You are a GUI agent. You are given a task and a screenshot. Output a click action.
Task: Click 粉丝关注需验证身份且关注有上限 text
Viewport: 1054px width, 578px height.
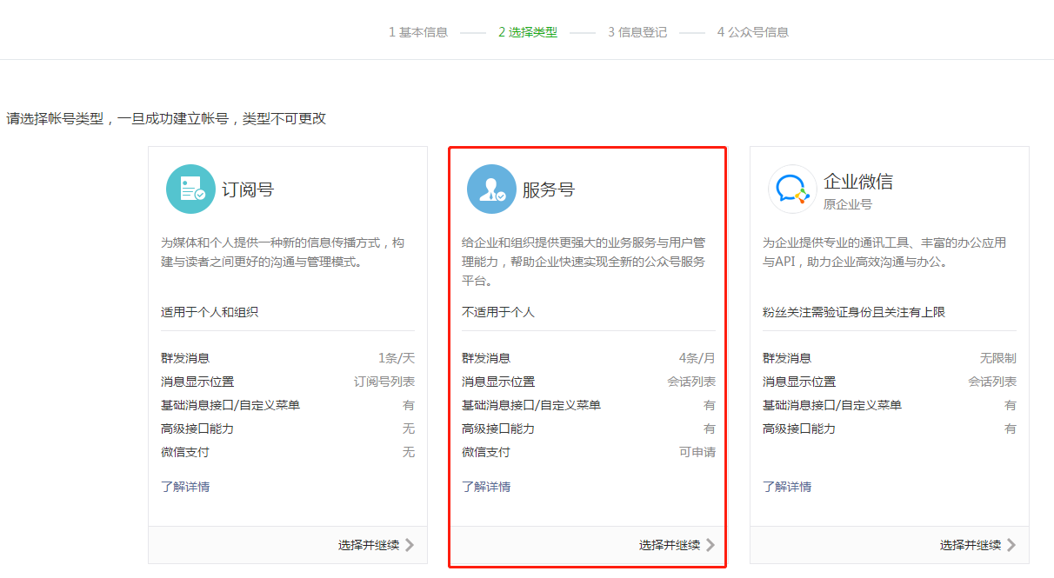854,312
